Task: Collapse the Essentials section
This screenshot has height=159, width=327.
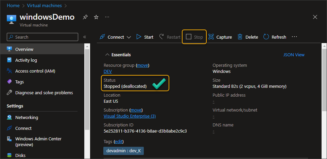Action: tap(118, 55)
